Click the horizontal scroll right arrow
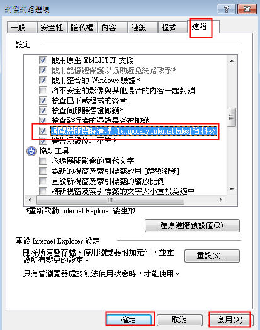 pos(220,200)
